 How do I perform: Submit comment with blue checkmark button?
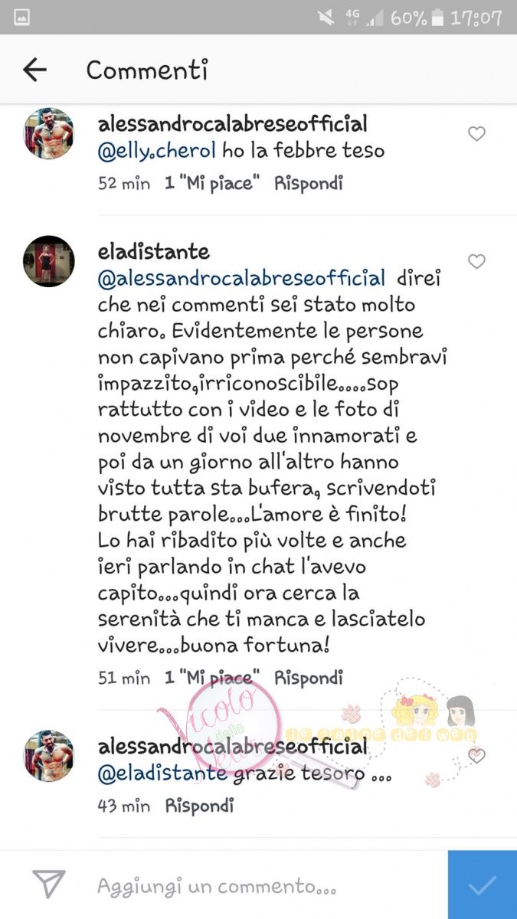(x=483, y=885)
